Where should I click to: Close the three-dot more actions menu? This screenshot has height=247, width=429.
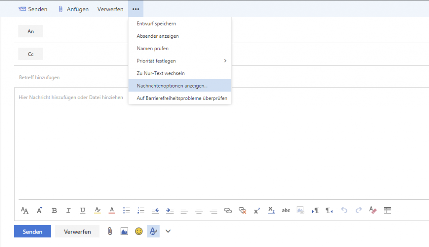click(136, 9)
